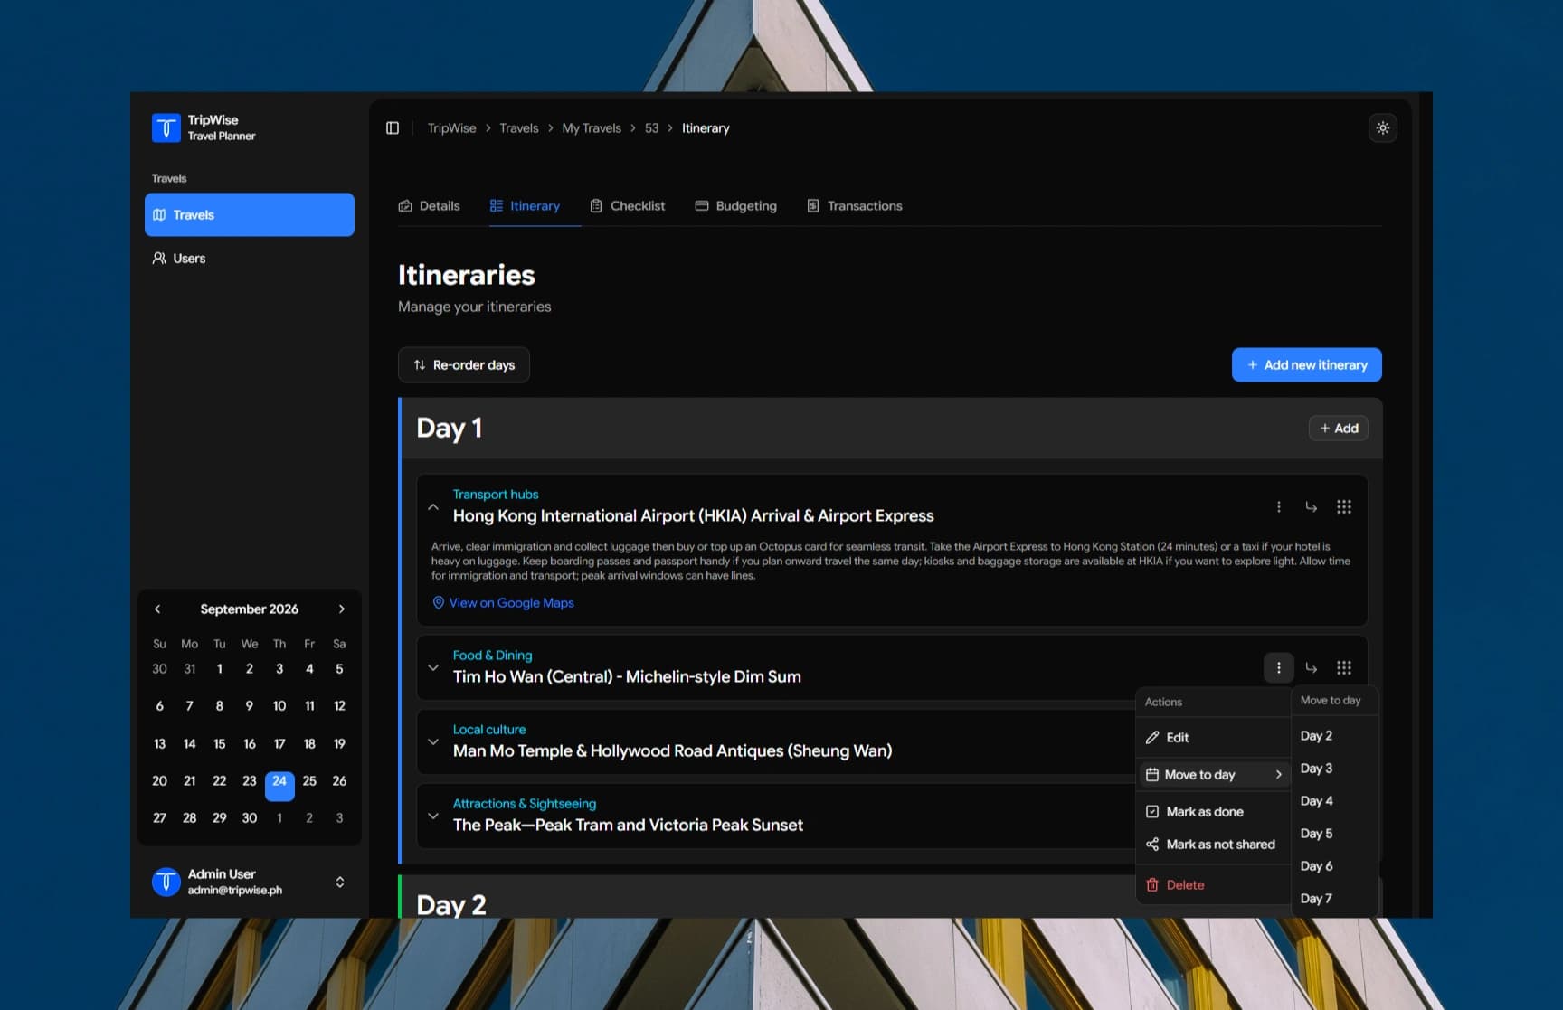
Task: Click drag handle grid on Tim Ho Wan item
Action: [1344, 668]
